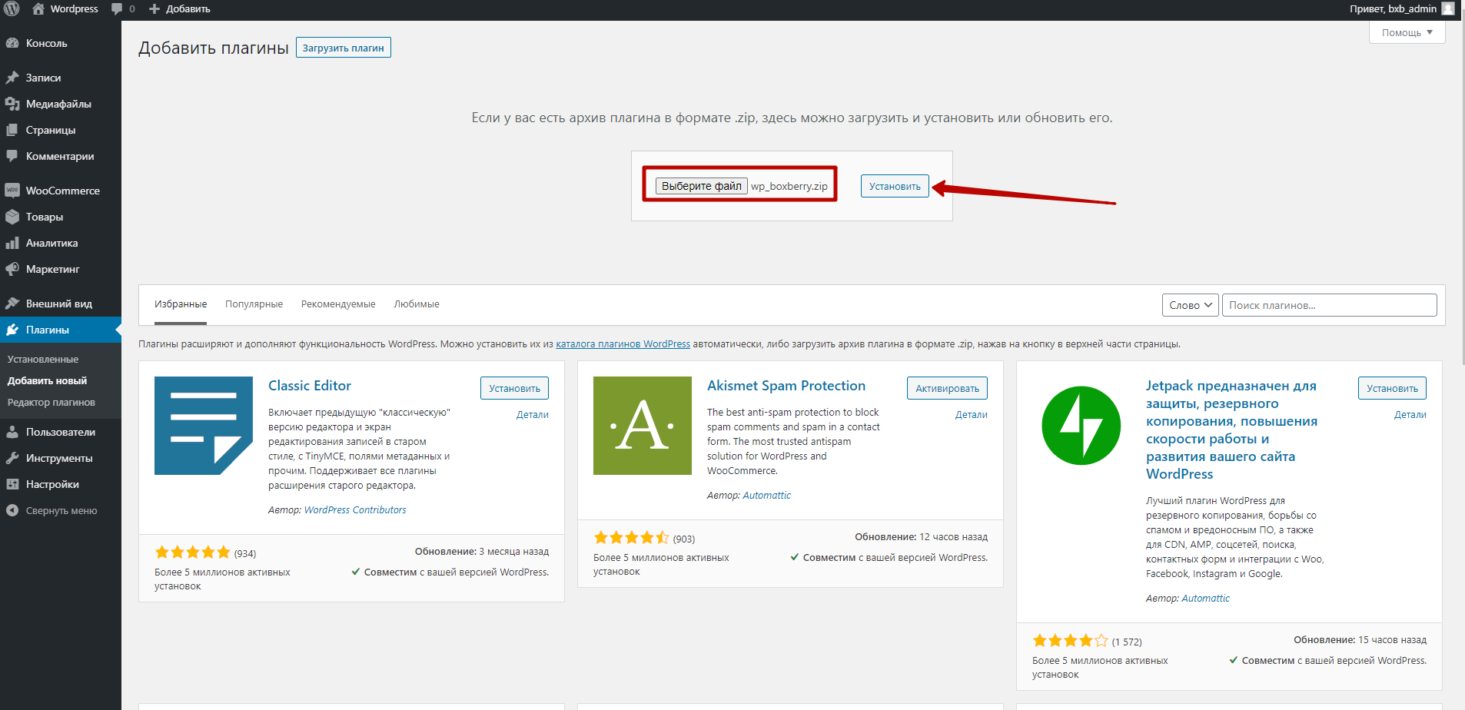Open the Classic Editor title link
The image size is (1465, 710).
click(310, 386)
